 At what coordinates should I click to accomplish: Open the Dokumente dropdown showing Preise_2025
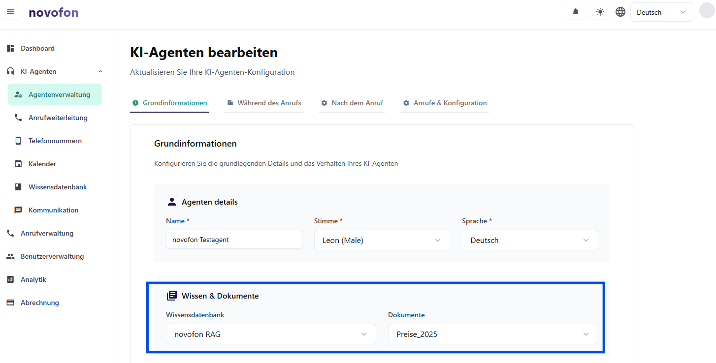point(493,334)
